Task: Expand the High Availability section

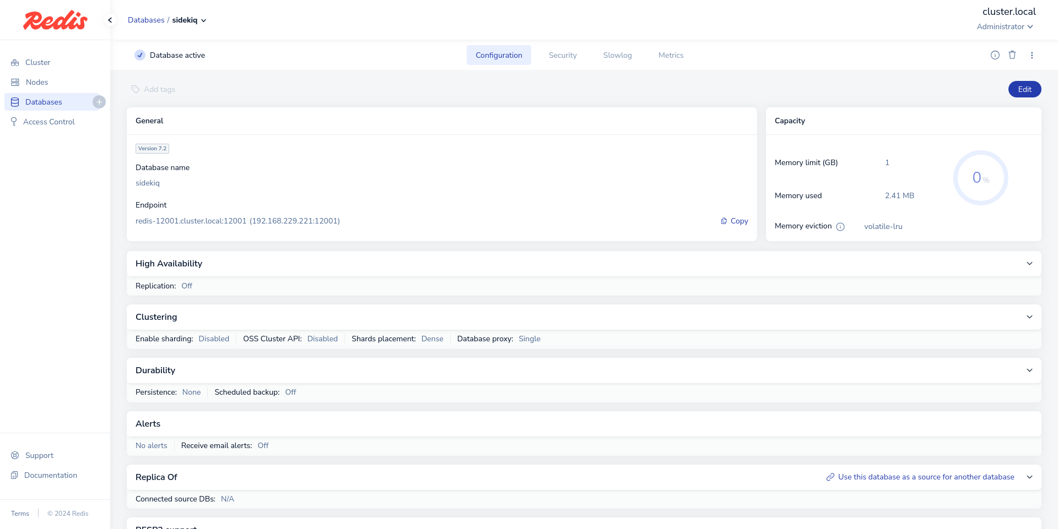Action: 1029,264
